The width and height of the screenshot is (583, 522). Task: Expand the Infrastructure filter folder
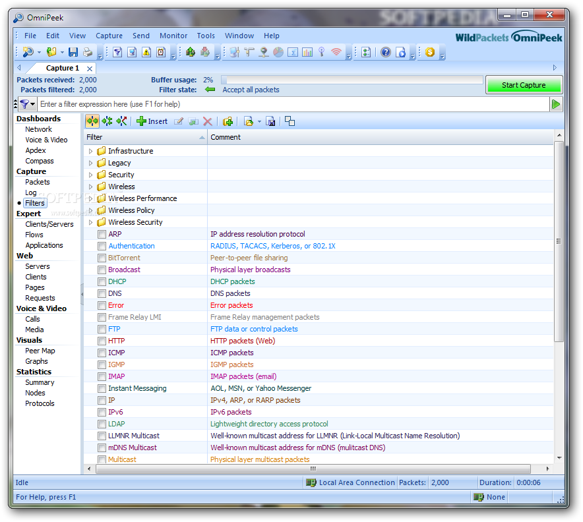tap(90, 151)
